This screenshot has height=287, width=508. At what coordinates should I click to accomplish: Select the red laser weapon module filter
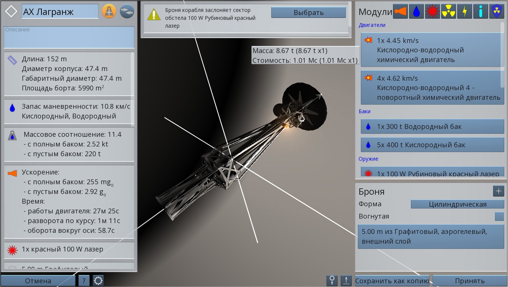pyautogui.click(x=433, y=12)
